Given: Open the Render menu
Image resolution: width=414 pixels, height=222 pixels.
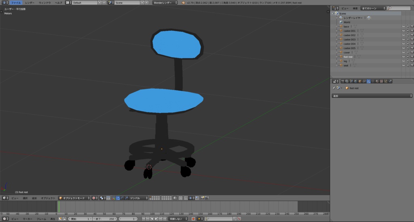Looking at the screenshot, I should [x=30, y=3].
